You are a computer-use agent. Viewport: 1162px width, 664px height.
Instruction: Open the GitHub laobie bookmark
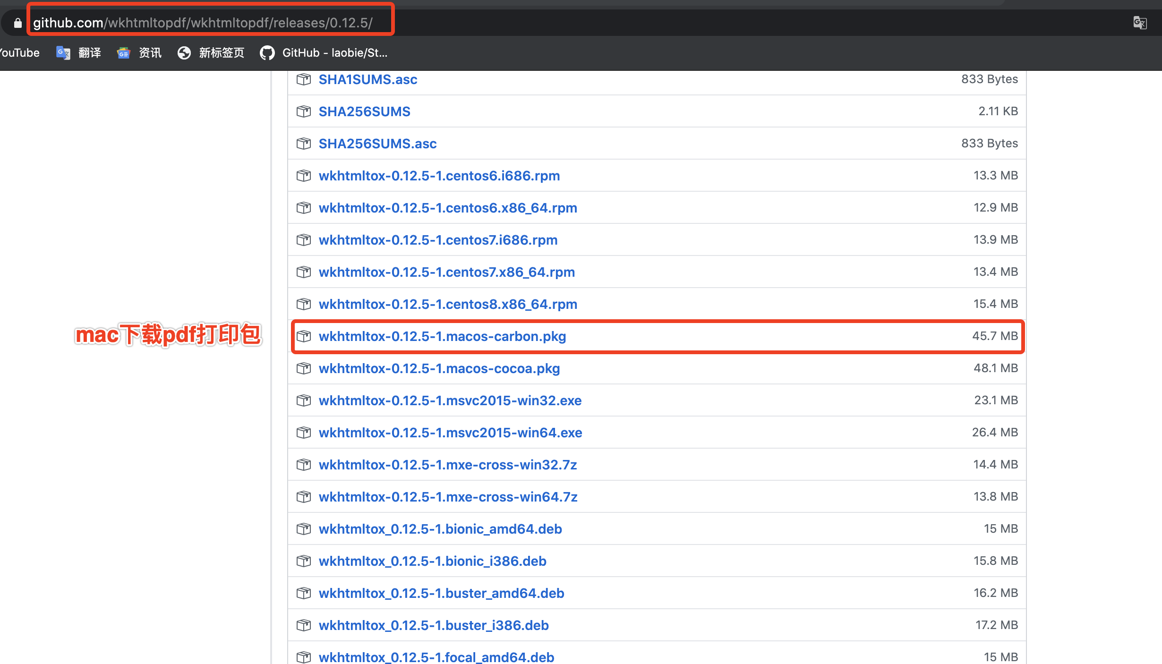point(324,53)
